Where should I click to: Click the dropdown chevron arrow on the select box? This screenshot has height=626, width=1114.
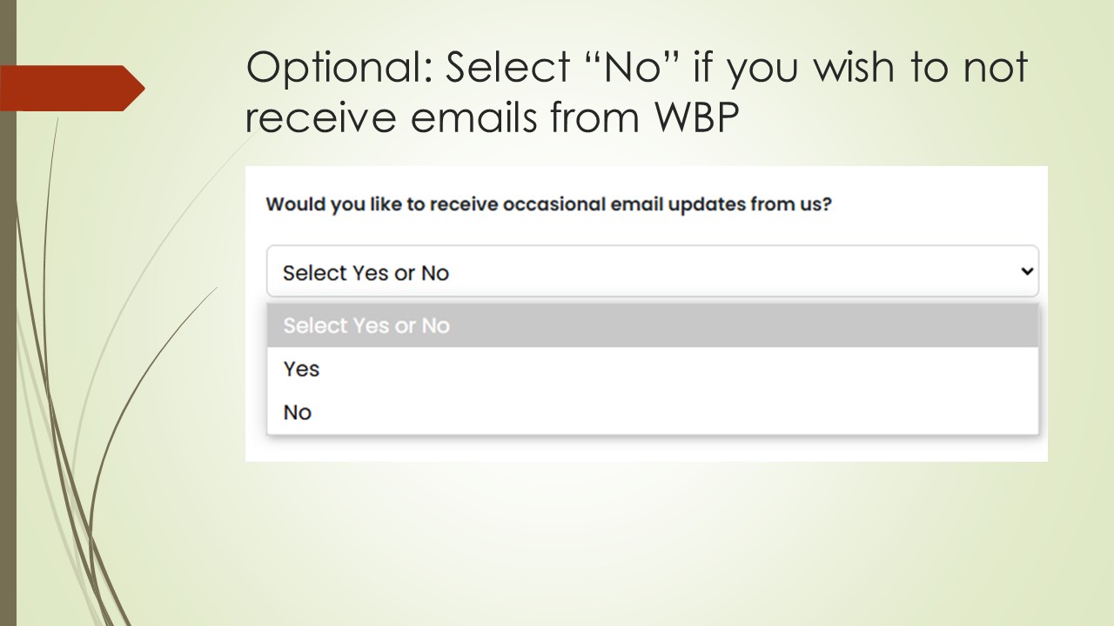[1027, 271]
